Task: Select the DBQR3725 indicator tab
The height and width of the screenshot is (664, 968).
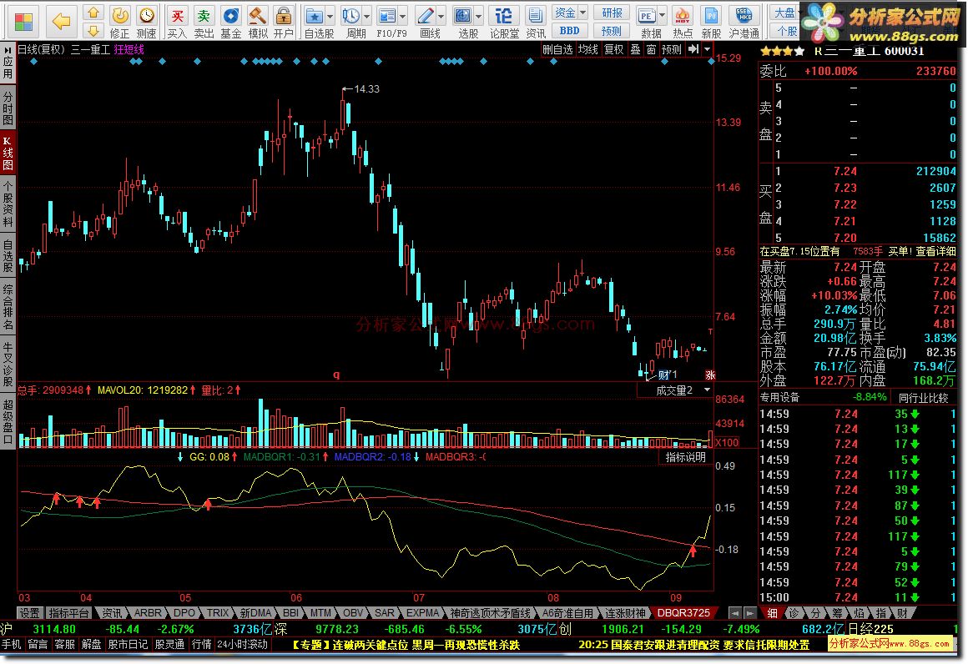Action: coord(683,613)
